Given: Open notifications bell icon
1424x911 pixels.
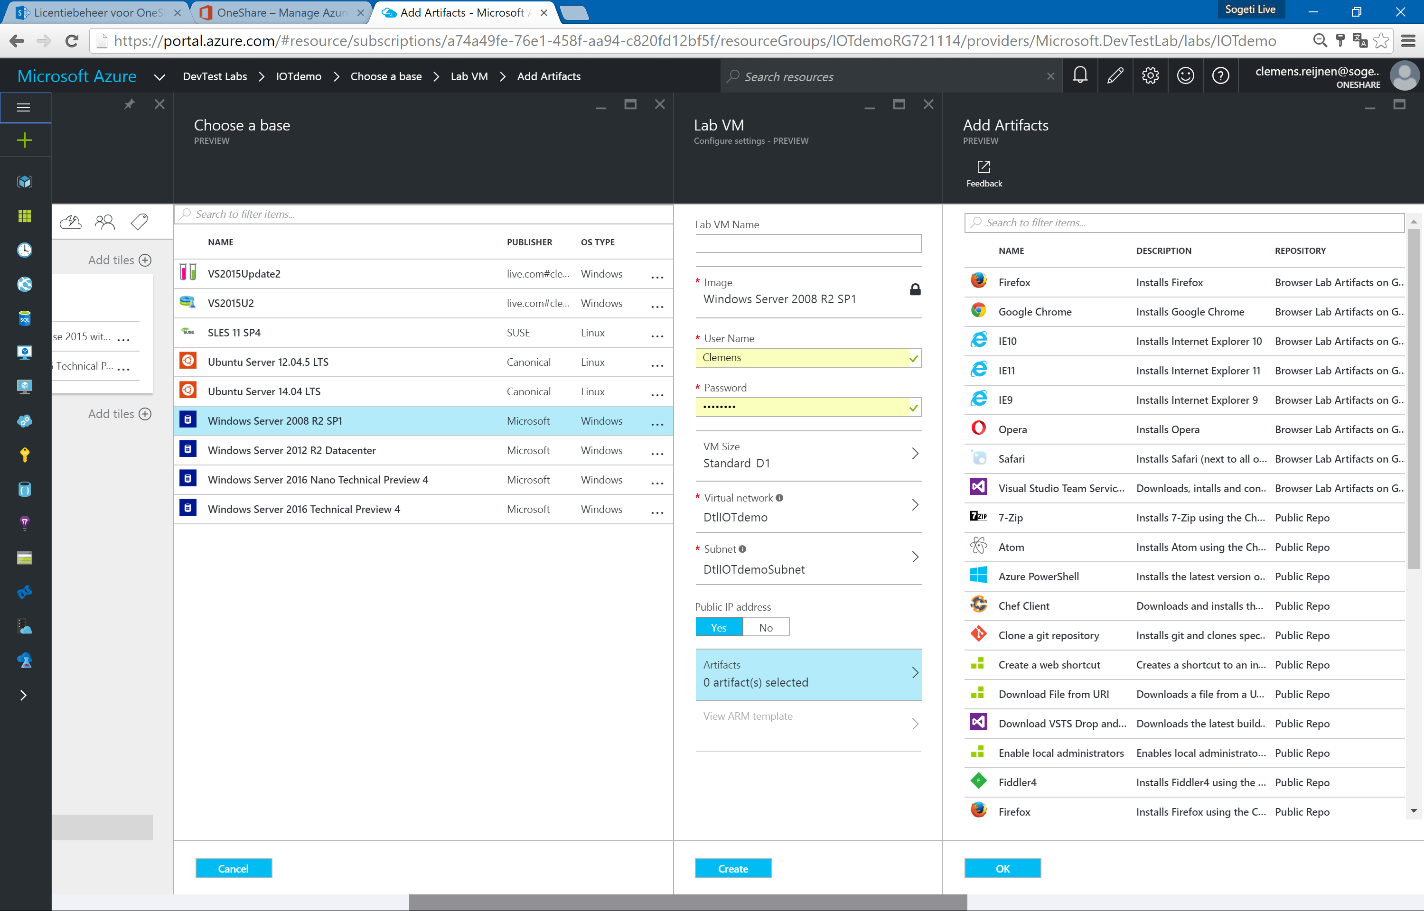Looking at the screenshot, I should (x=1080, y=76).
